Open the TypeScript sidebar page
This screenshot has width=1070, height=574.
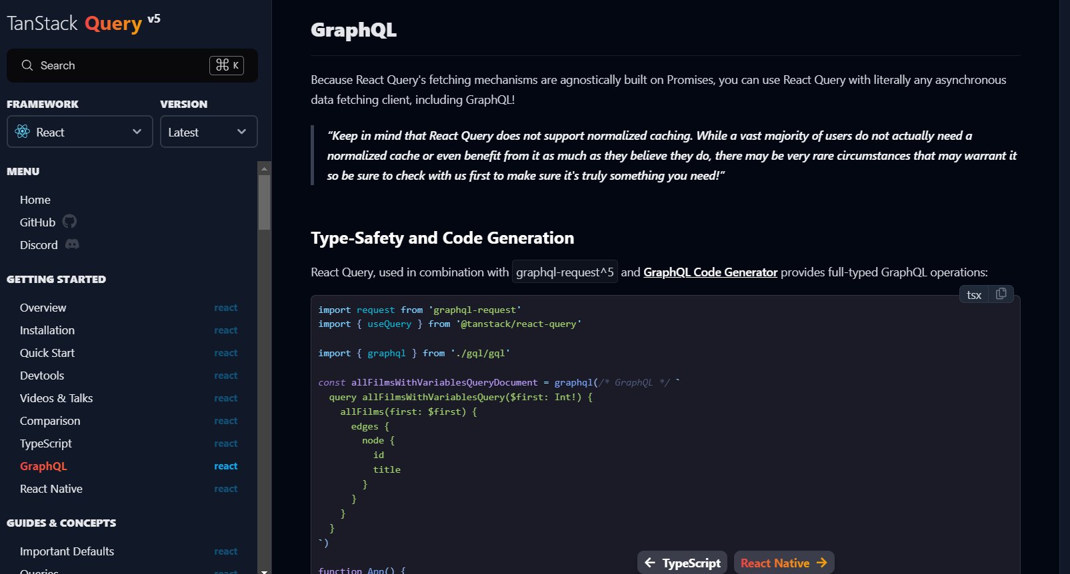click(x=46, y=443)
